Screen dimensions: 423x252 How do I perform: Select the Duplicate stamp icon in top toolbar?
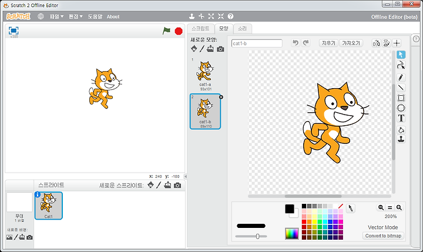pyautogui.click(x=192, y=16)
